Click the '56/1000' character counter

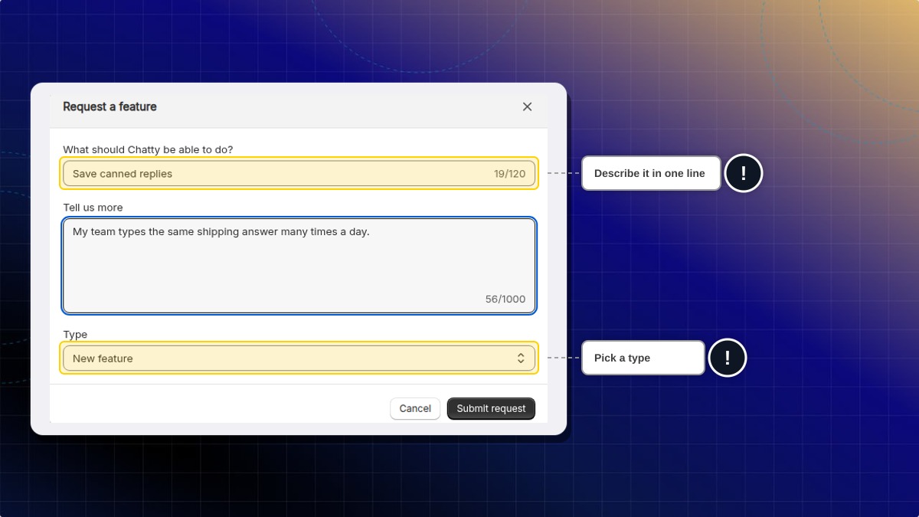(x=505, y=299)
